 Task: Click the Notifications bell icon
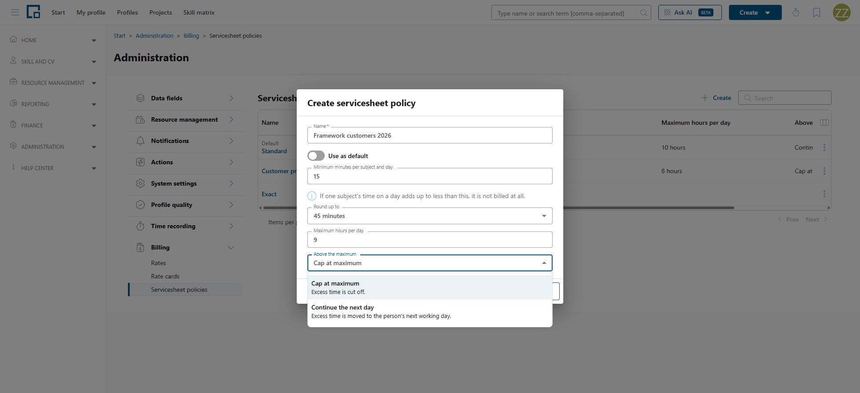(140, 141)
